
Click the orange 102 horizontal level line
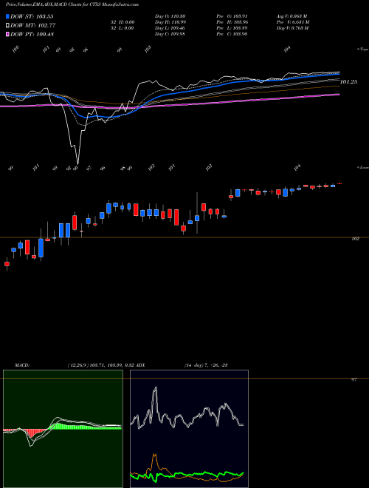(184, 237)
